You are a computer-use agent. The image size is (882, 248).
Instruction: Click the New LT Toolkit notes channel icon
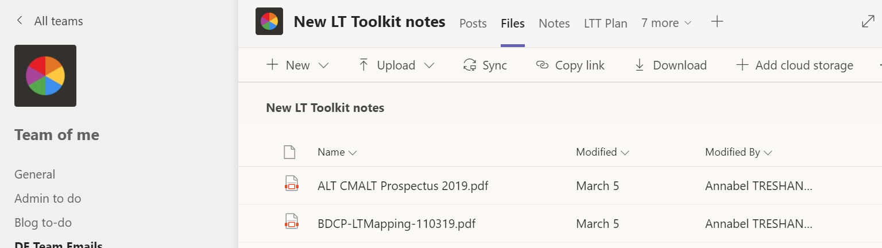269,22
